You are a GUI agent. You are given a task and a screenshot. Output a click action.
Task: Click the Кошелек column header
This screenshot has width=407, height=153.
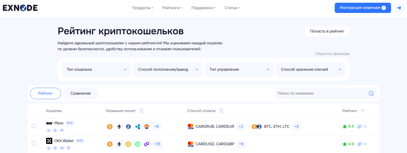(x=54, y=111)
